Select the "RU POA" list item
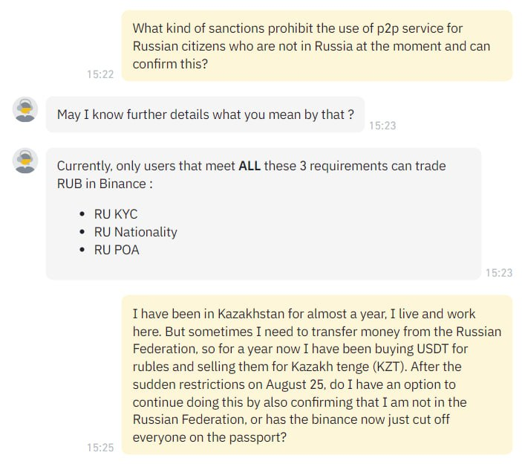The width and height of the screenshot is (522, 464). point(117,250)
